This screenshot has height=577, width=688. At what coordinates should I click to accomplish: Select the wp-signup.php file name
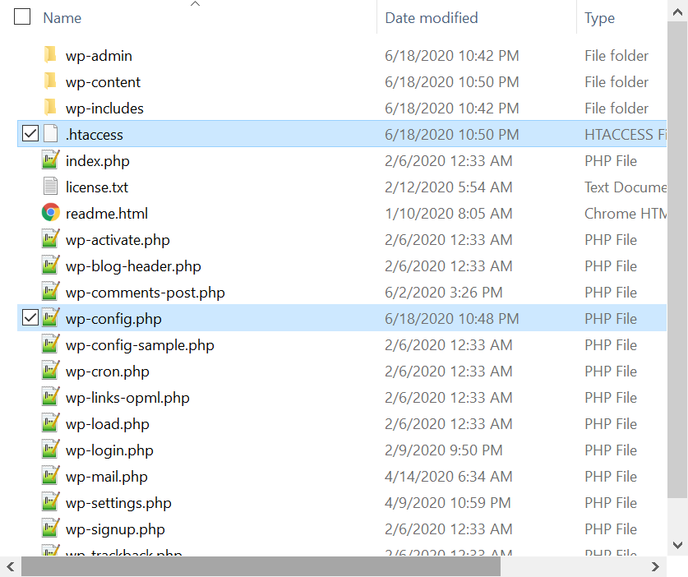click(115, 530)
